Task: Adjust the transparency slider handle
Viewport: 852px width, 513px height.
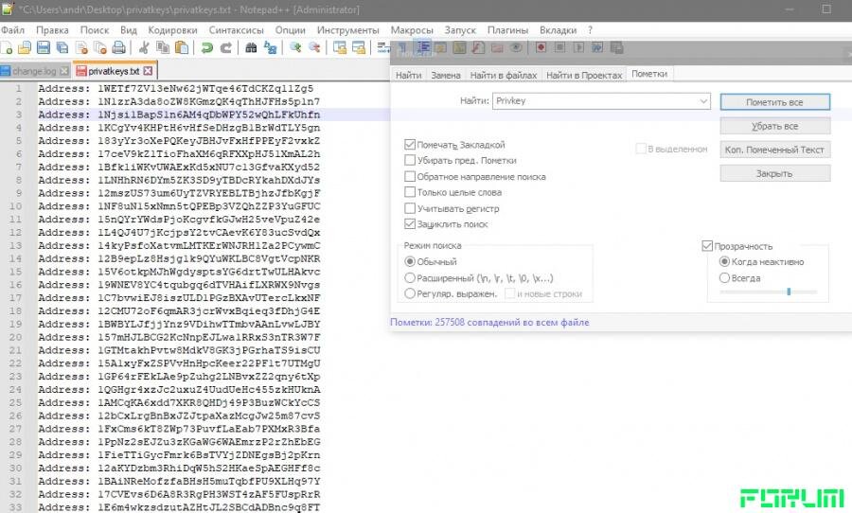Action: (789, 292)
